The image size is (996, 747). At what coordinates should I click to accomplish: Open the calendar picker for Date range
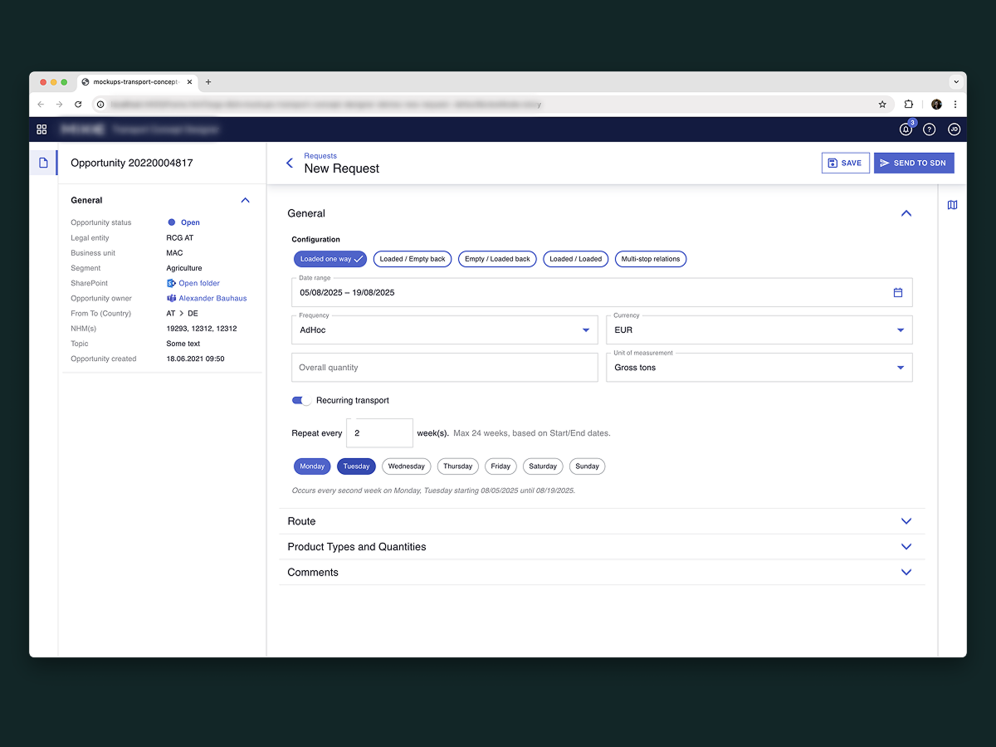point(898,292)
